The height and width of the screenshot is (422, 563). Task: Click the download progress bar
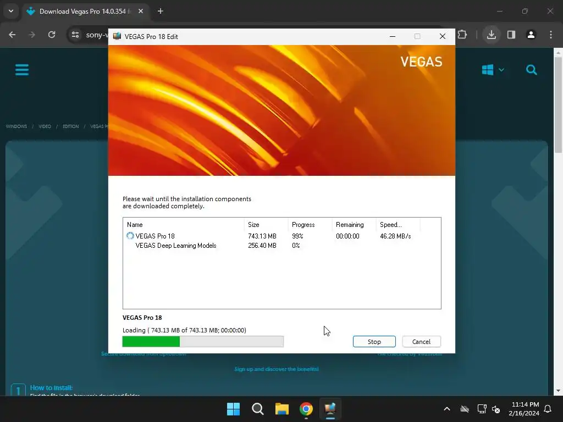pos(203,342)
